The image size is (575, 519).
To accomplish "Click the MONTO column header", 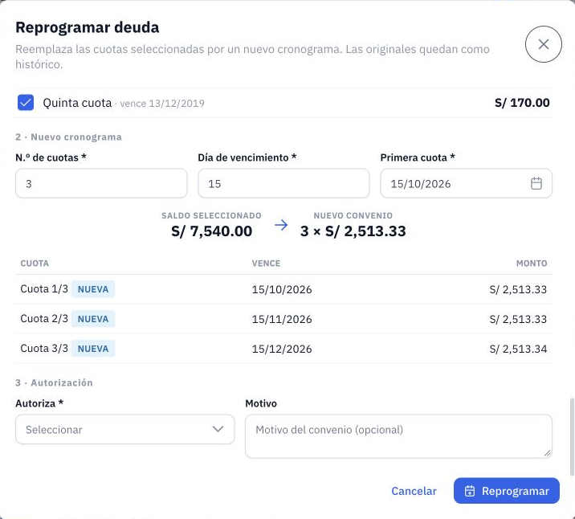I will point(532,264).
